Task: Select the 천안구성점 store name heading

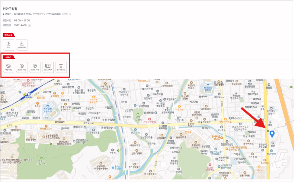Action: point(10,9)
